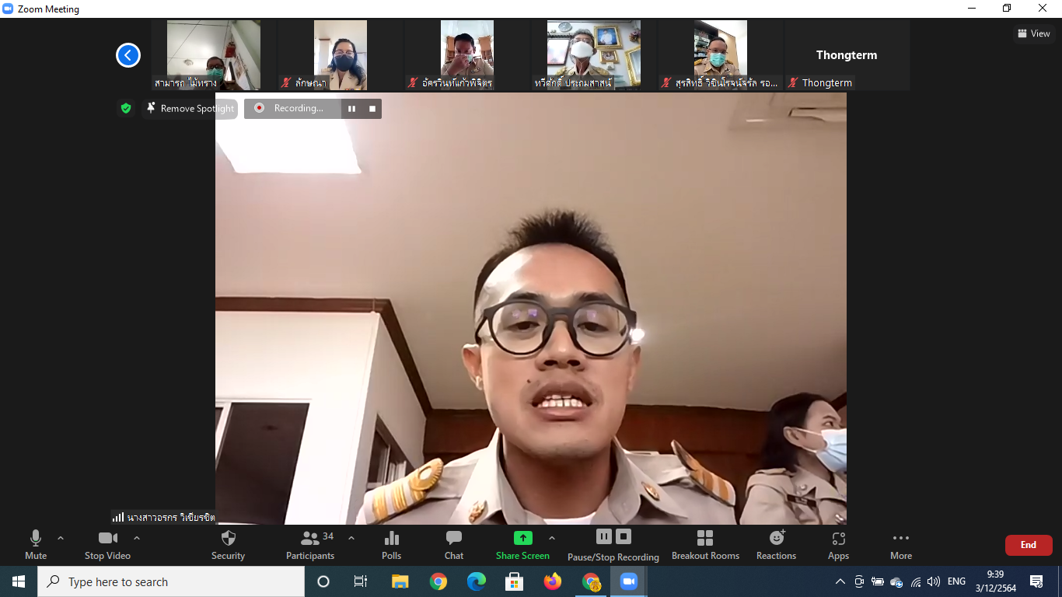Image resolution: width=1062 pixels, height=597 pixels.
Task: Open the Chat panel
Action: 454,544
